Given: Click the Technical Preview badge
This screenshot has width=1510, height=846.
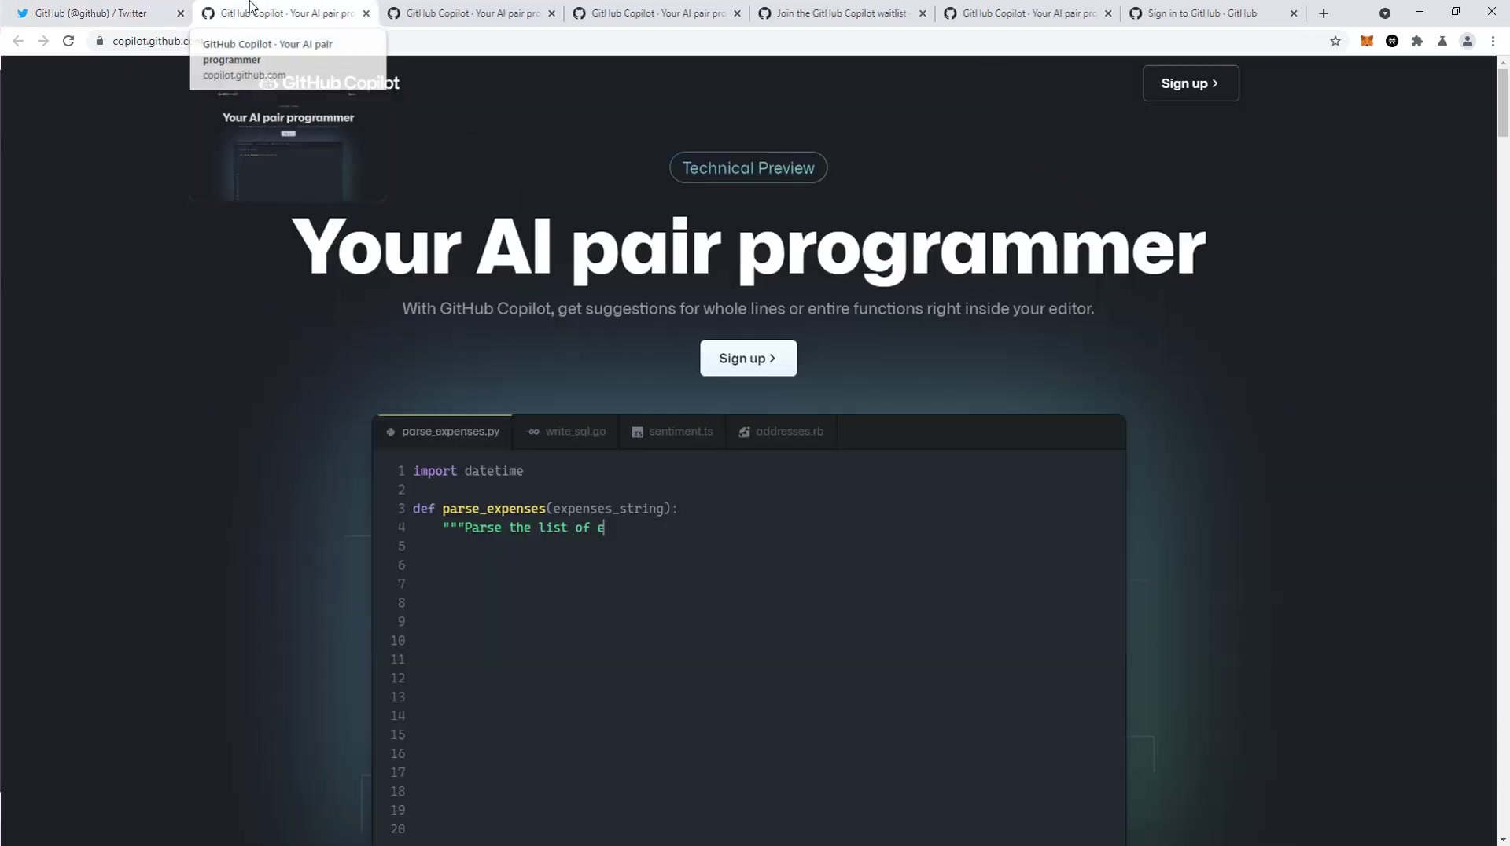Looking at the screenshot, I should click(748, 167).
